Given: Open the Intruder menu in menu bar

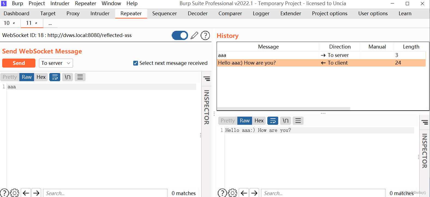Looking at the screenshot, I should point(60,4).
